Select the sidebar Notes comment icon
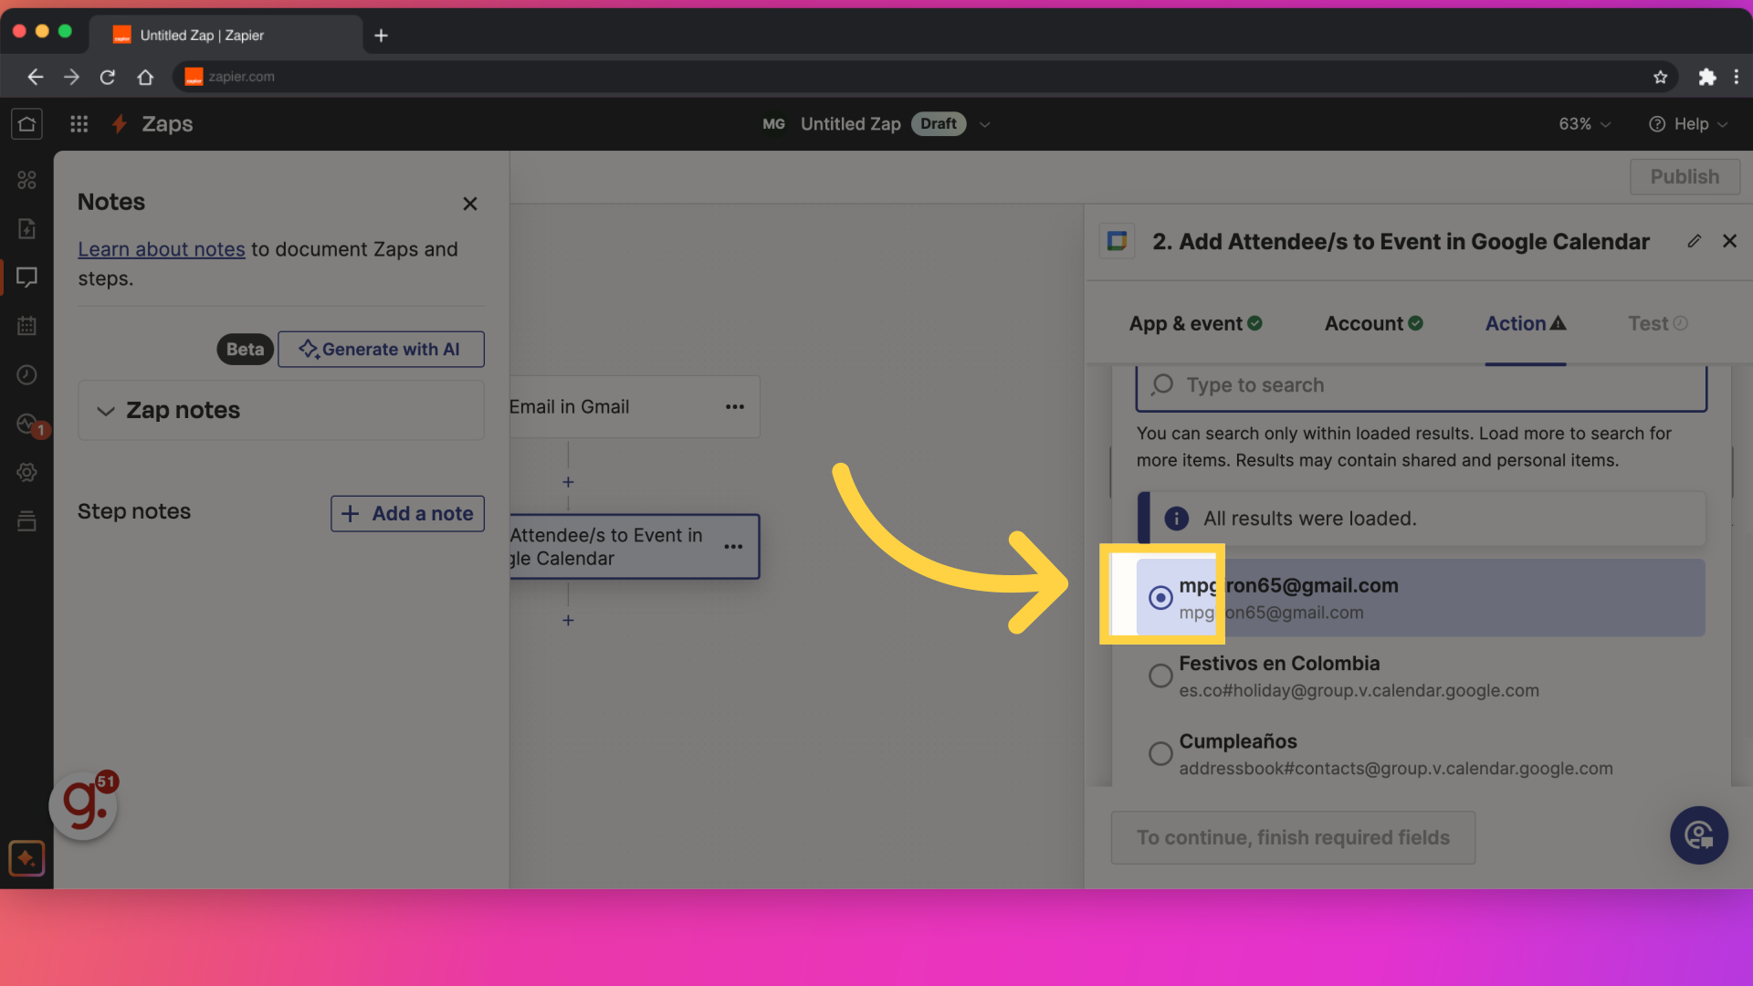Screen dimensions: 1753x986 [26, 277]
